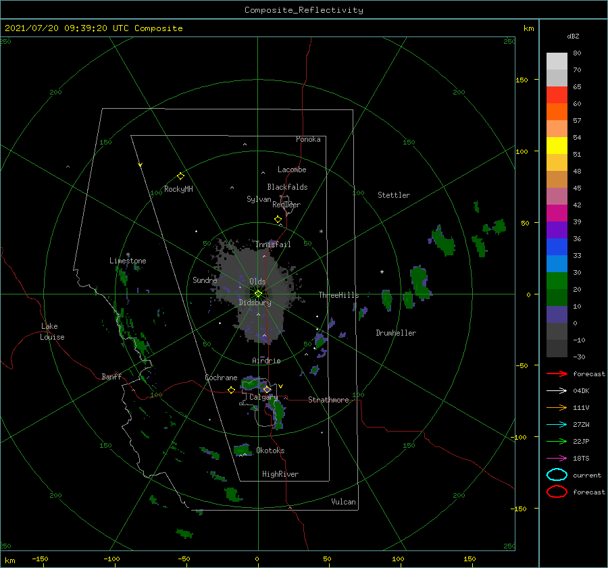Click the Ponoka label on map
608x568 pixels.
pos(308,139)
